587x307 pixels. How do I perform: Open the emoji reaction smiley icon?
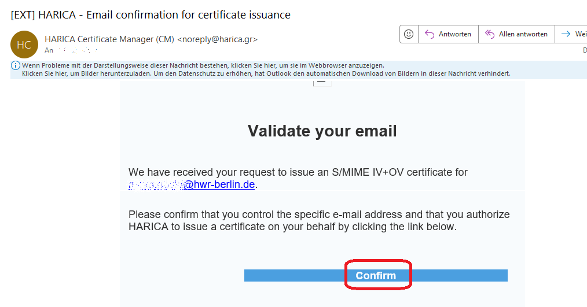tap(409, 34)
